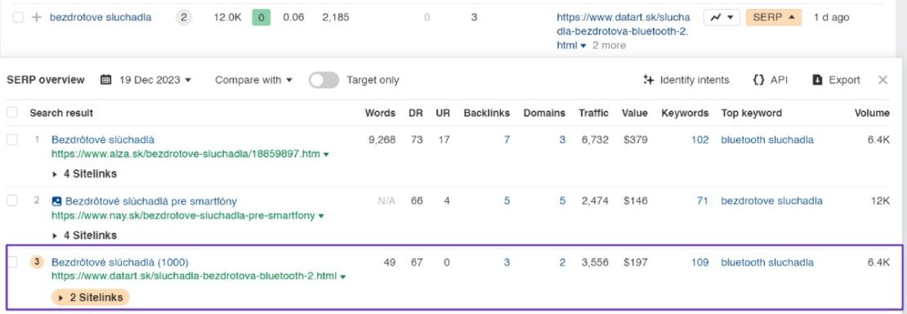
Task: Open the alza.sk green URL link
Action: click(x=185, y=155)
